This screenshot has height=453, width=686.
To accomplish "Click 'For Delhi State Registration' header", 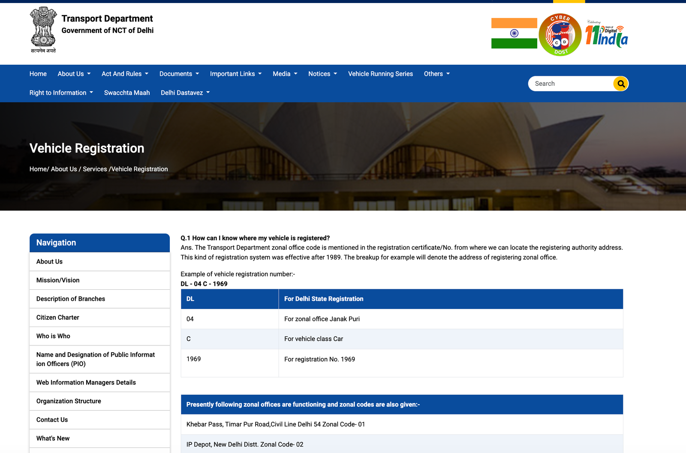I will 451,299.
